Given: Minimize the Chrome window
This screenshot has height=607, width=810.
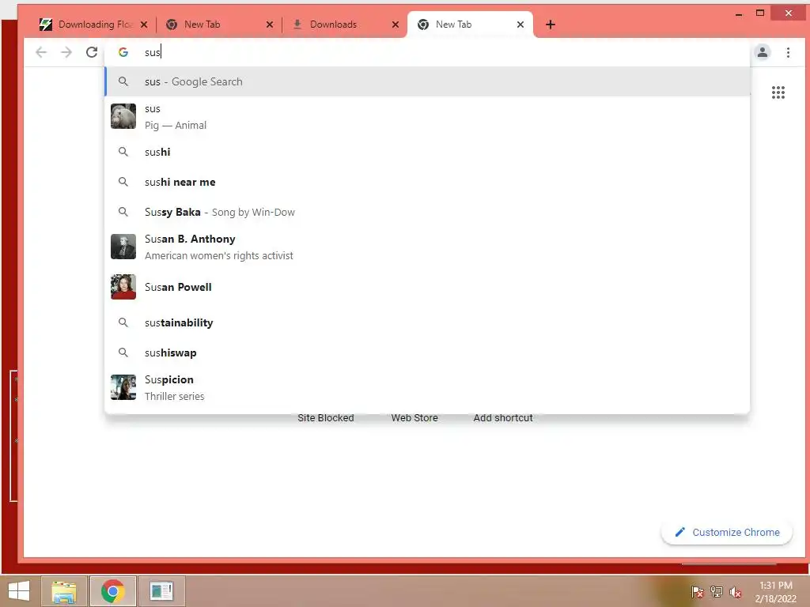Looking at the screenshot, I should [x=739, y=13].
